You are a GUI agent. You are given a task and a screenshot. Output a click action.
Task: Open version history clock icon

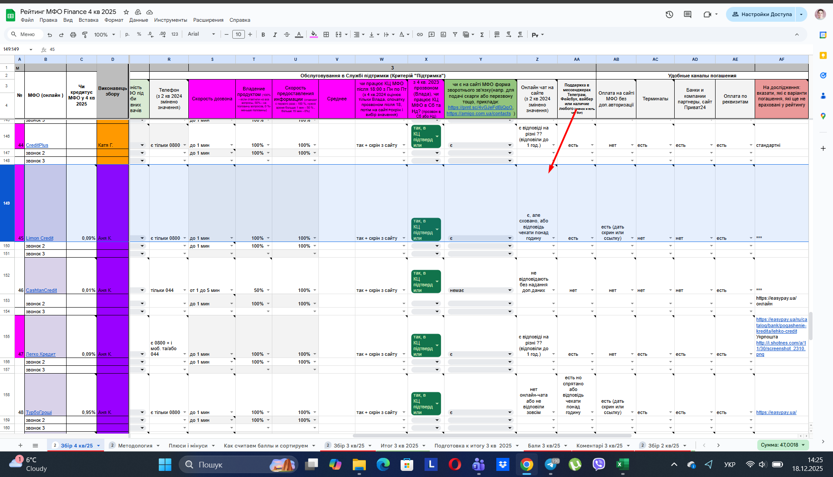tap(669, 14)
